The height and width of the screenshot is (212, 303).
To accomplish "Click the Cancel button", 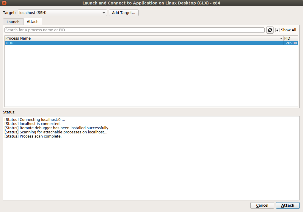I will pos(262,205).
